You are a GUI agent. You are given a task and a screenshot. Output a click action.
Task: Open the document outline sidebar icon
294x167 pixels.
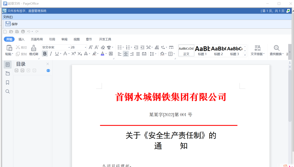pos(8,65)
